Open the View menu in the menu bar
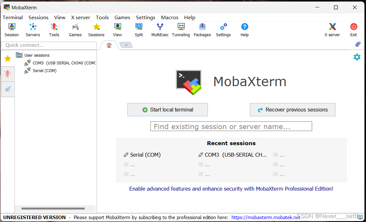The image size is (366, 222). (60, 18)
